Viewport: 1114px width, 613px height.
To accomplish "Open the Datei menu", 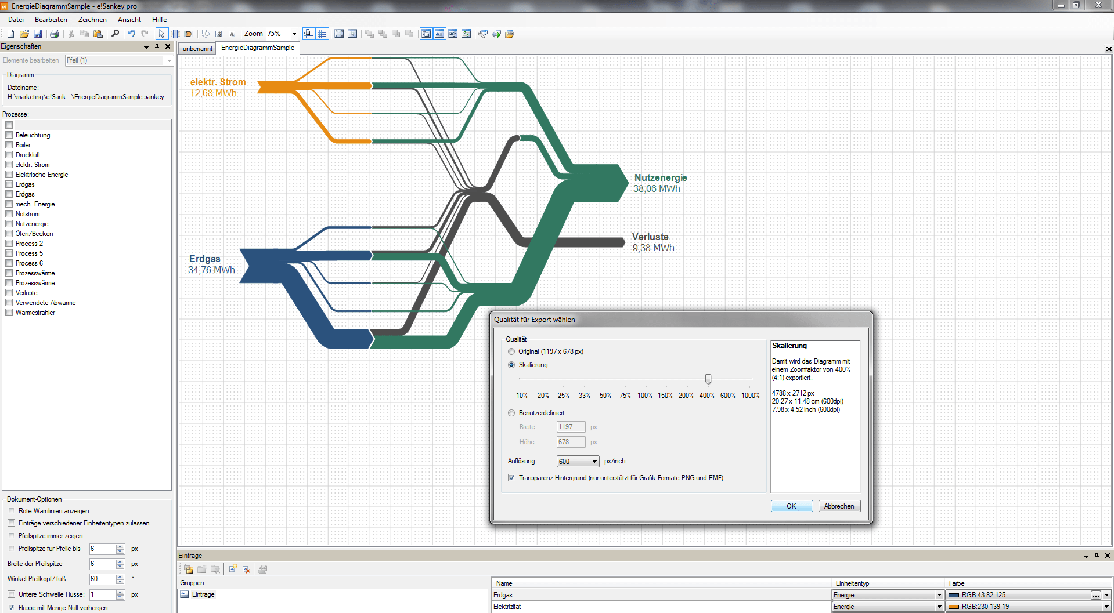I will (16, 20).
